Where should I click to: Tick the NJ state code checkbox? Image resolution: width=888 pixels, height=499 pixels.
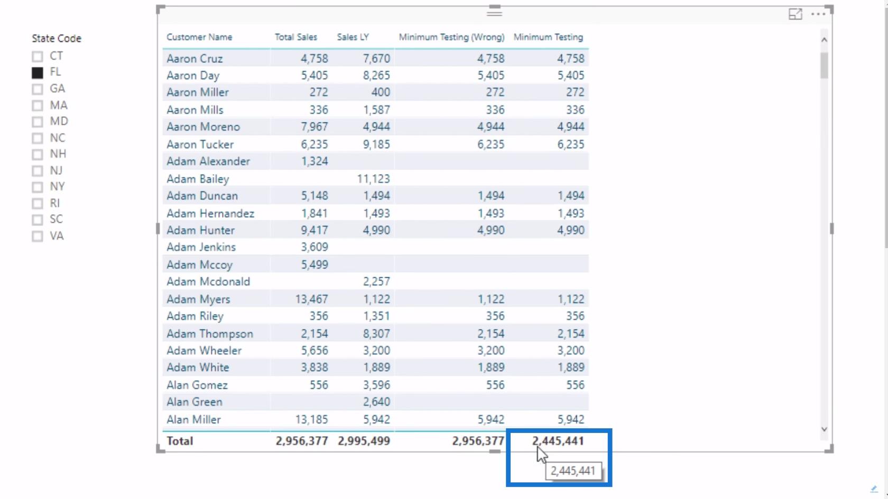pos(37,171)
